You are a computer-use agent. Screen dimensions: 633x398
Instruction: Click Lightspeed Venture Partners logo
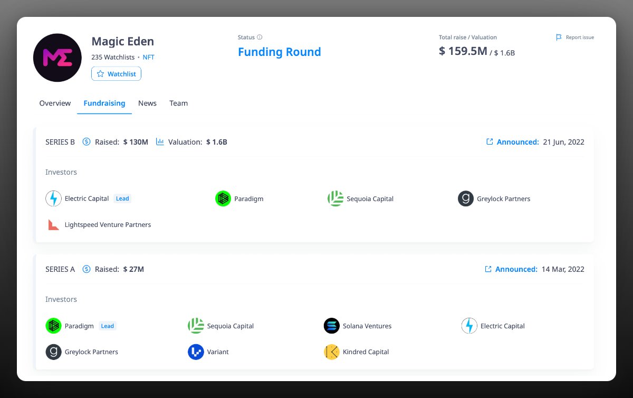[53, 224]
